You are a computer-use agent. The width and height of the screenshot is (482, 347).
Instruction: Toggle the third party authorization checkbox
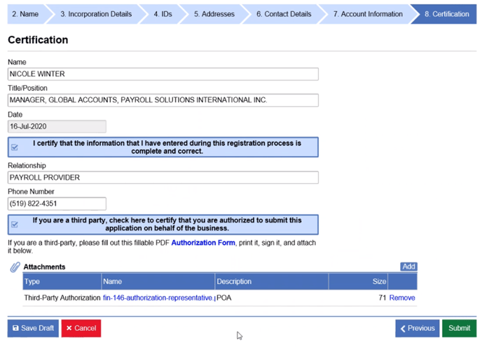[x=15, y=225]
